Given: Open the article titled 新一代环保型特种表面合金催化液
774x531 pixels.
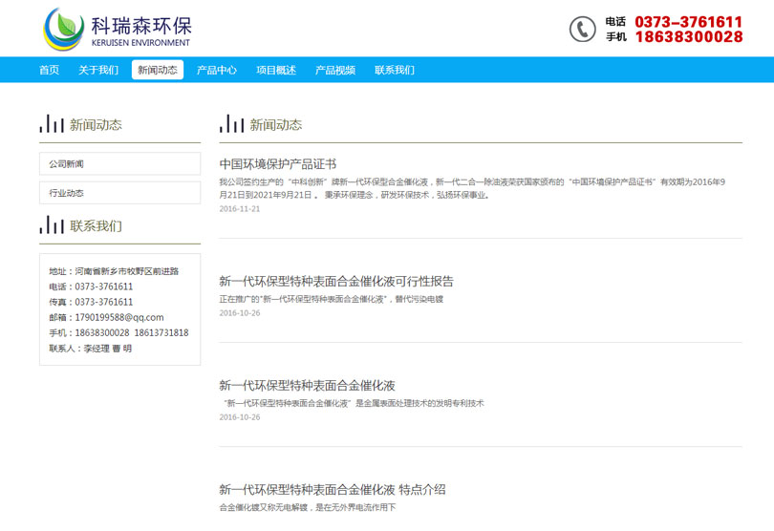Looking at the screenshot, I should click(x=307, y=386).
